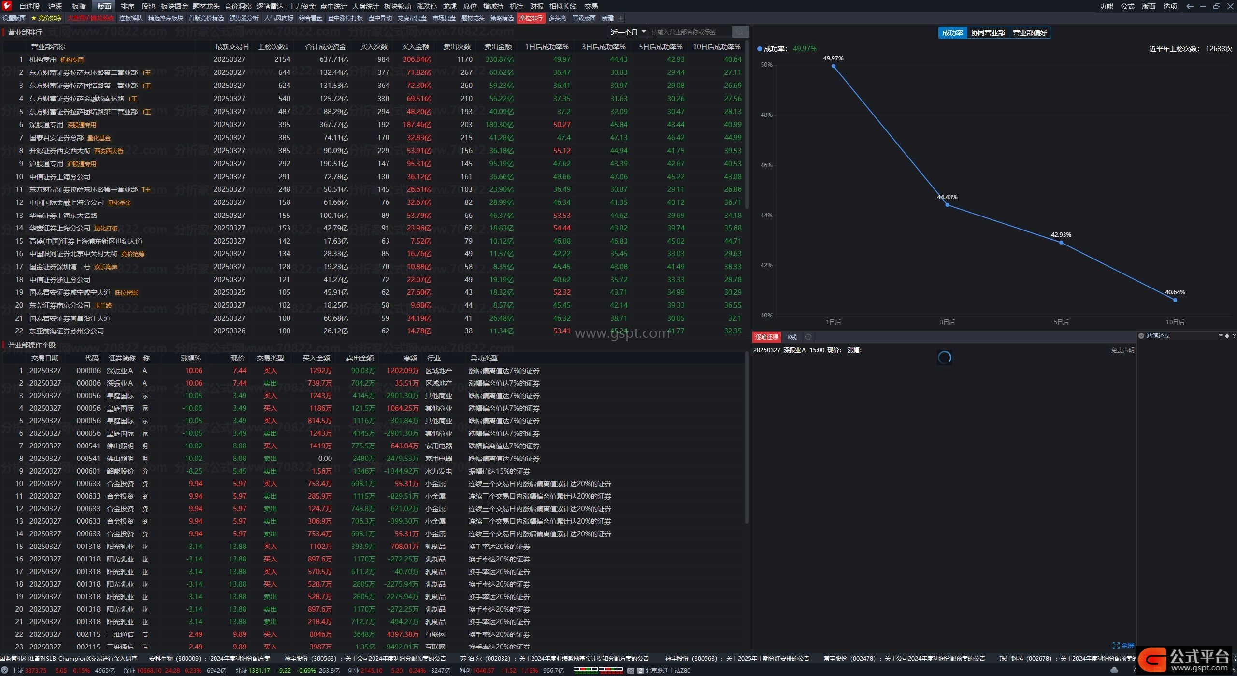1237x676 pixels.
Task: Click the 西安西大街 tag on 开源证券 row
Action: 109,151
